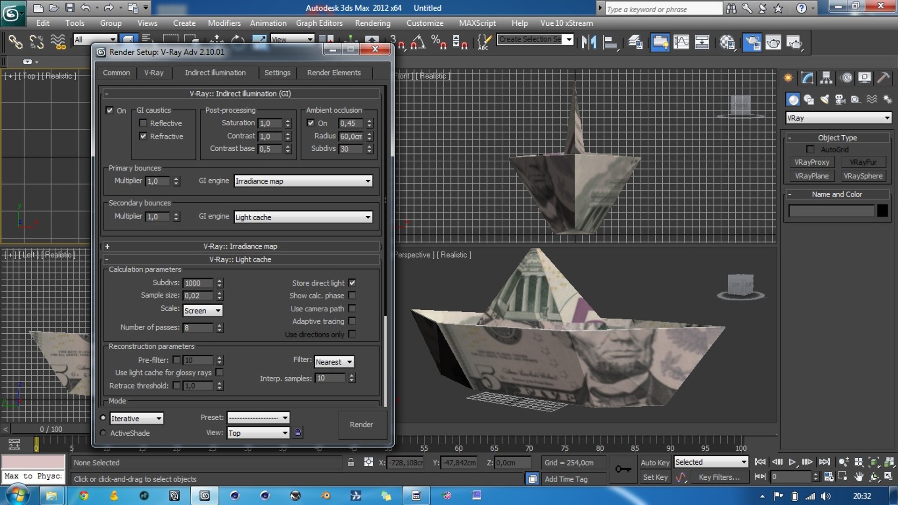
Task: Enable Adaptive tracing checkbox
Action: click(x=352, y=321)
